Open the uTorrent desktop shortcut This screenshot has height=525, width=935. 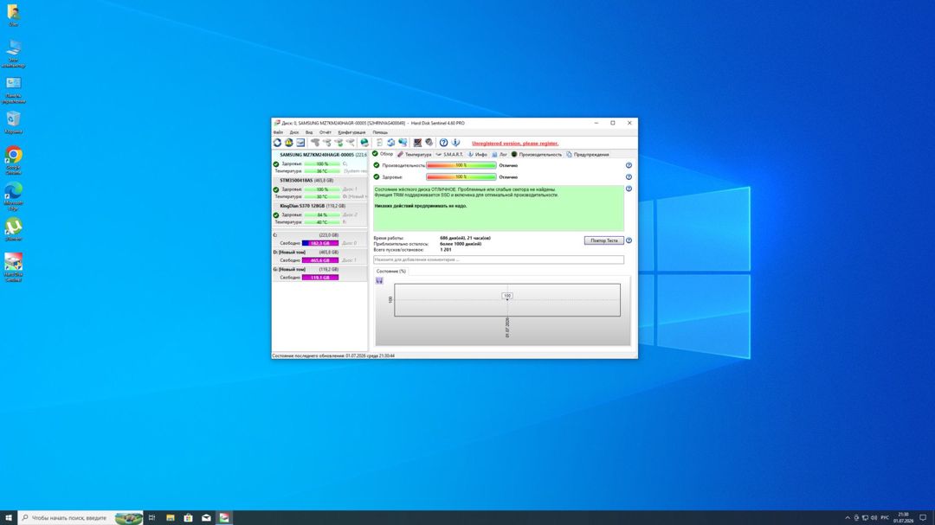point(13,229)
